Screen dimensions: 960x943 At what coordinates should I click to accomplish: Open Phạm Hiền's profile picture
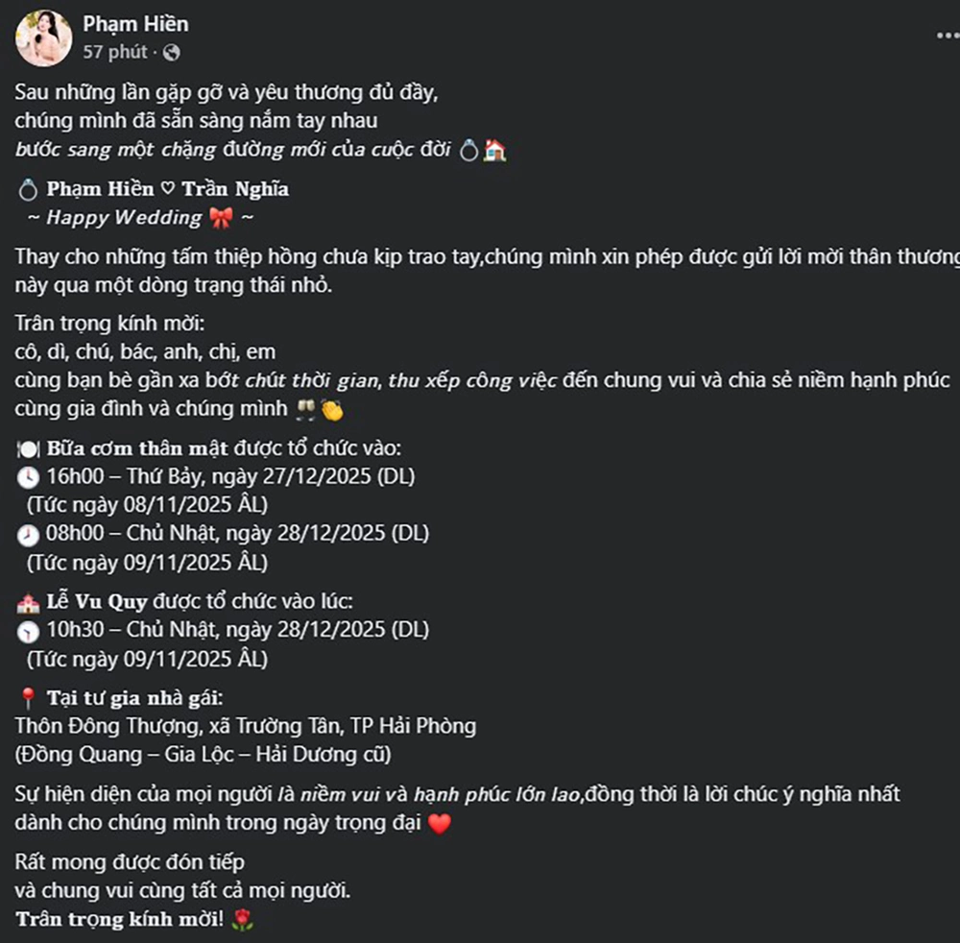click(43, 38)
